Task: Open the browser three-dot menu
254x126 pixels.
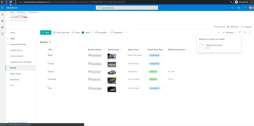Action: [251, 2]
